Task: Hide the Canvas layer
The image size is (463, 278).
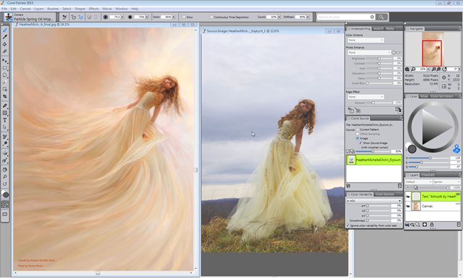Action: pos(408,206)
